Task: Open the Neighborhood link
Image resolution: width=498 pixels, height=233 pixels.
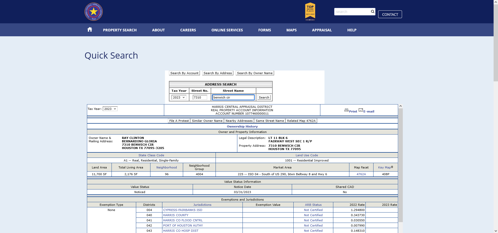Action: [167, 167]
